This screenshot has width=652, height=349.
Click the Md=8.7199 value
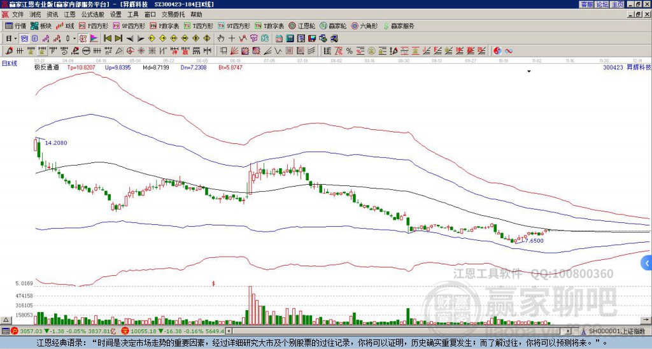[x=156, y=67]
